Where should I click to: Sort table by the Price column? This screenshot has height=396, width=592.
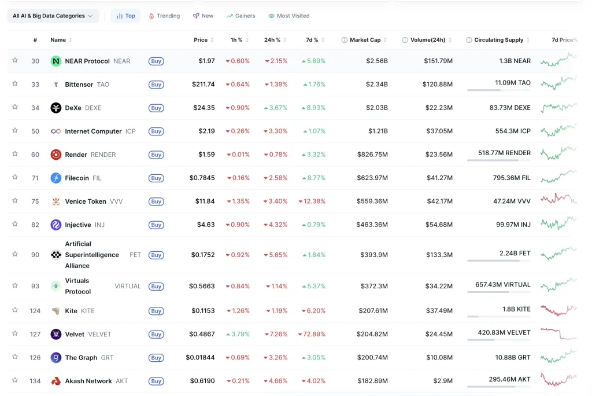pyautogui.click(x=203, y=40)
